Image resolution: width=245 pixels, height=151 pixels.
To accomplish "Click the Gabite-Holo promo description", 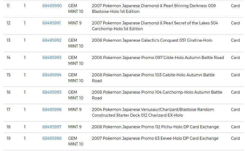I will 153,78.
